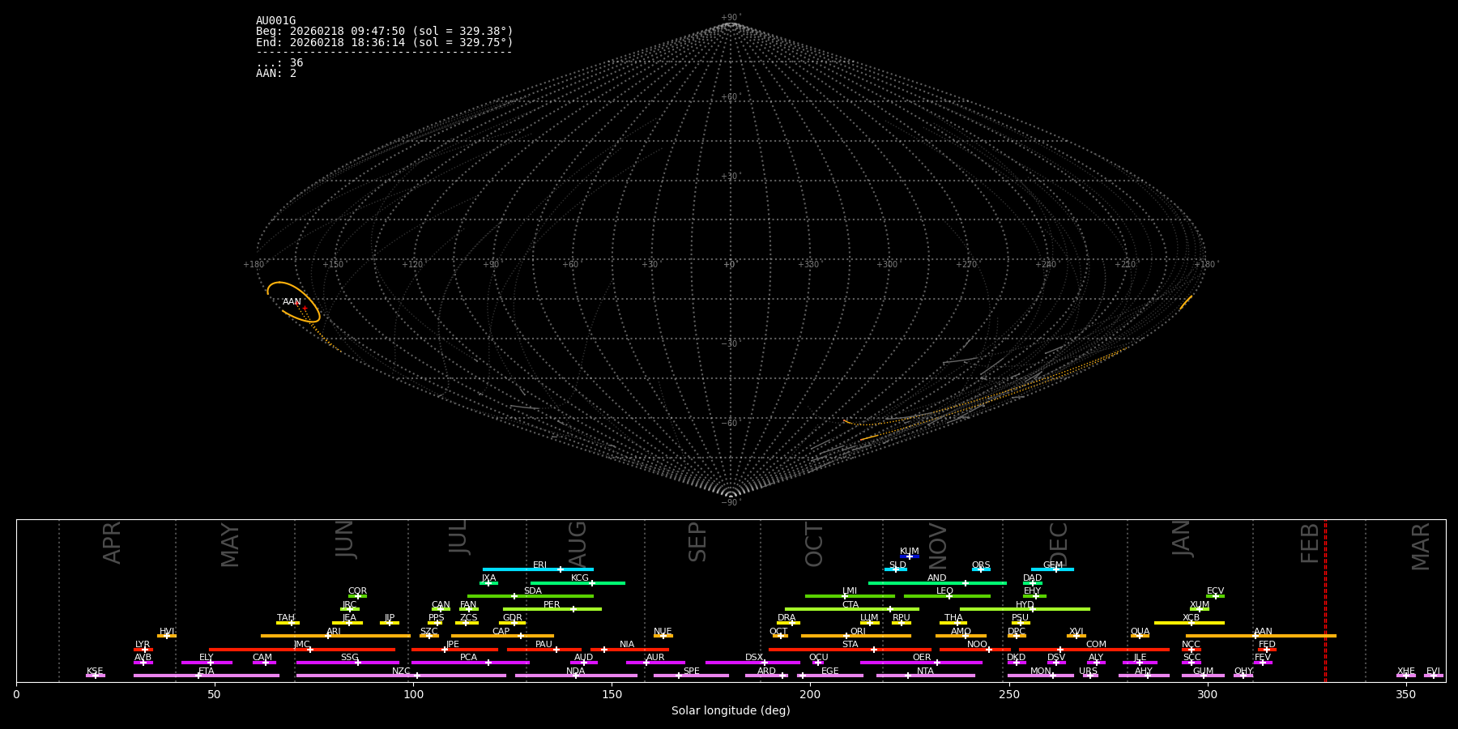
Task: Click the STA shower bar
Action: [x=850, y=650]
